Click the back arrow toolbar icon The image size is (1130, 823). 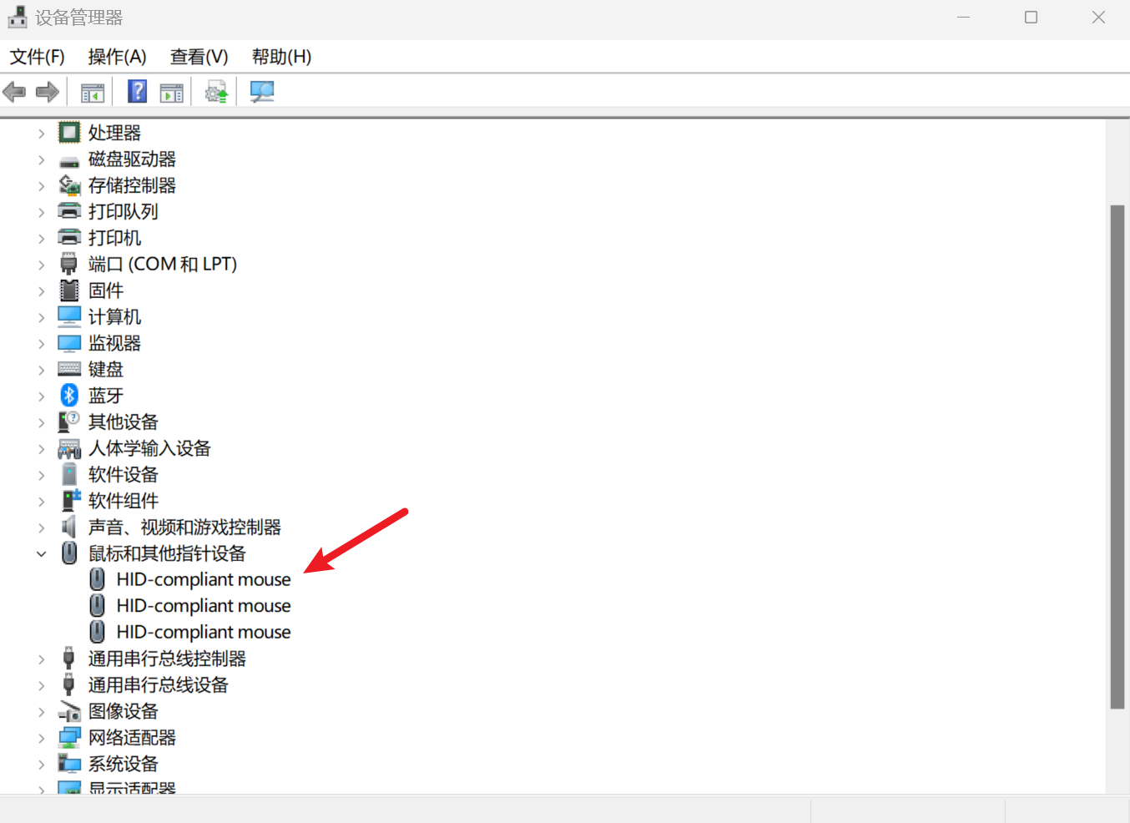click(x=15, y=92)
